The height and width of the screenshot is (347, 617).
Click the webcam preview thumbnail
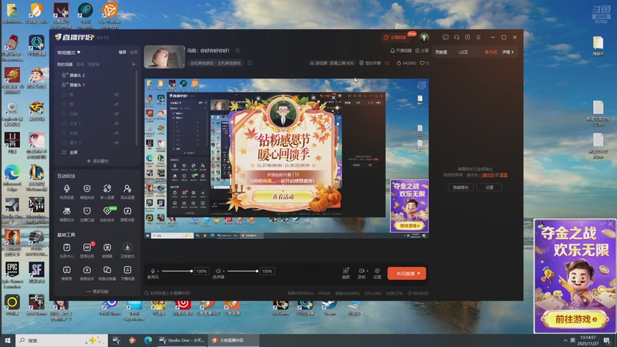tap(164, 56)
